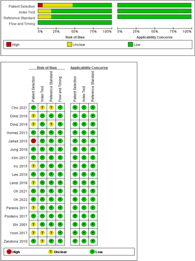Click Yoon 2017 unclear Patient Selection bias icon
195x261 pixels.
tap(33, 233)
